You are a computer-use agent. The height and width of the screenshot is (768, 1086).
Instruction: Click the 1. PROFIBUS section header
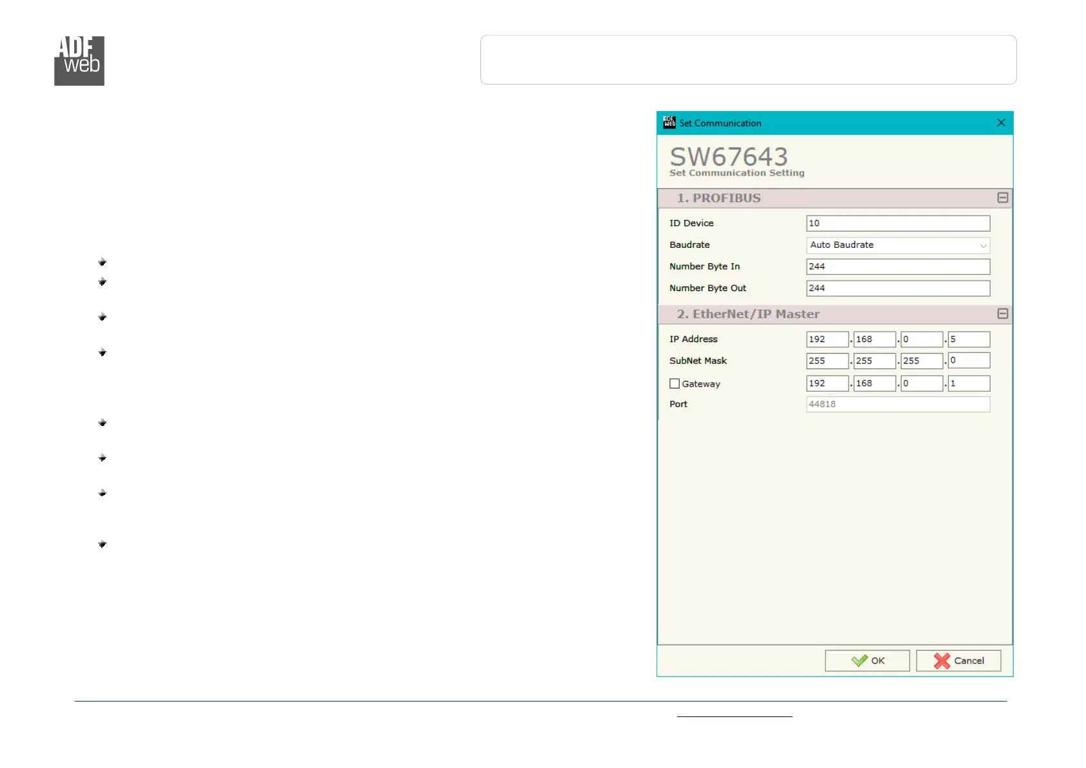(718, 198)
